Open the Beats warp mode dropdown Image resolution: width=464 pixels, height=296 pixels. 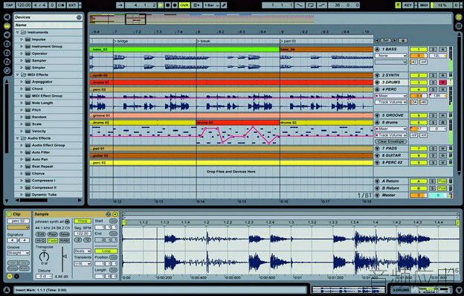(x=83, y=251)
